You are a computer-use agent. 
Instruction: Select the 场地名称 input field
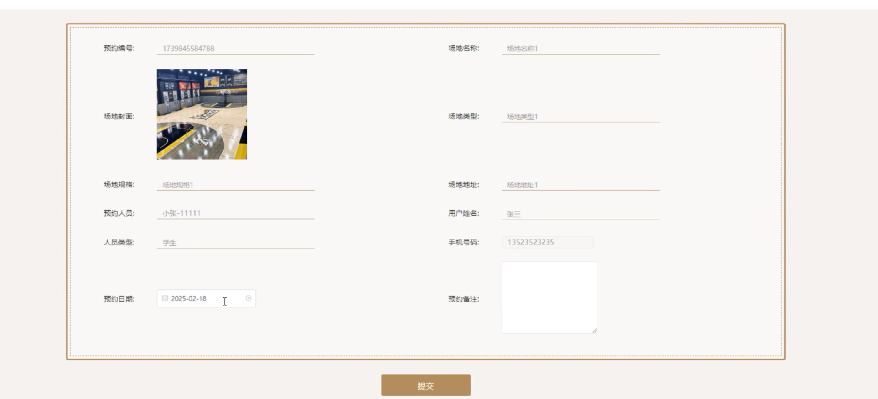[x=580, y=48]
